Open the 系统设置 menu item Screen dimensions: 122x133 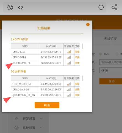[29, 128]
